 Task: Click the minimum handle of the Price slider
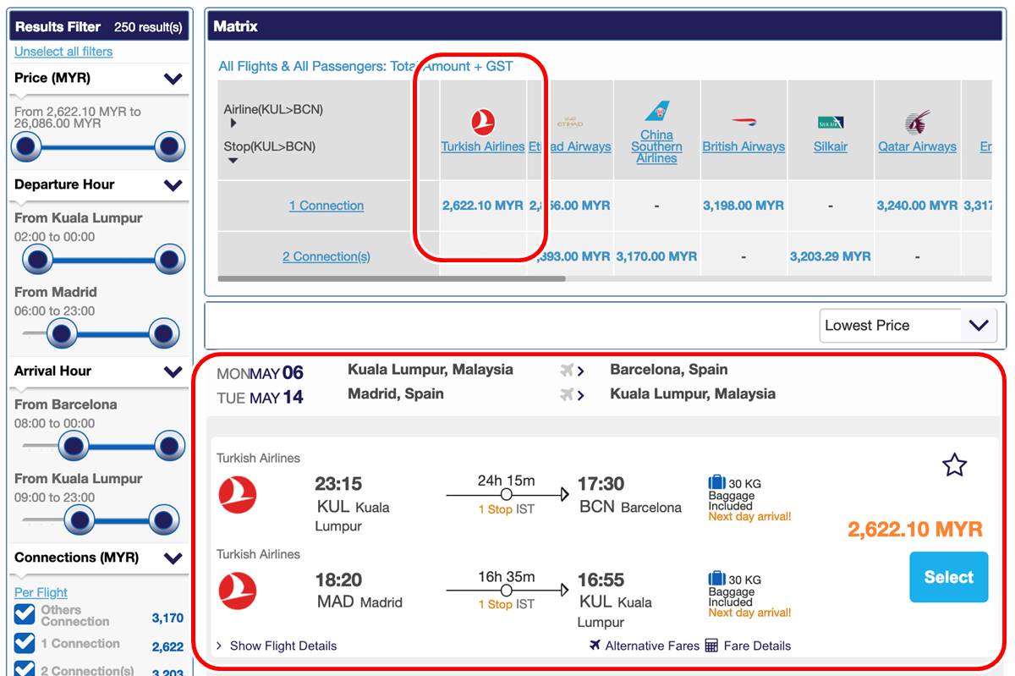point(26,147)
